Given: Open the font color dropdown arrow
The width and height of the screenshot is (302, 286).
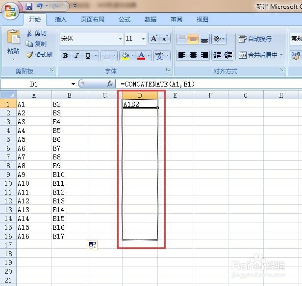Looking at the screenshot, I should click(149, 56).
